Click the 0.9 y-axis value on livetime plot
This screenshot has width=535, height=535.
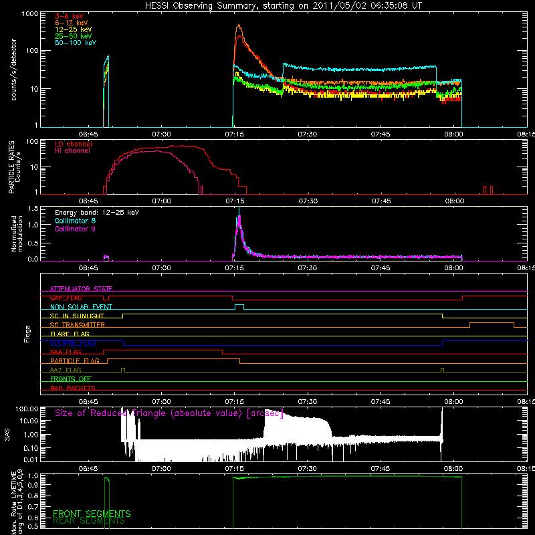coord(33,484)
